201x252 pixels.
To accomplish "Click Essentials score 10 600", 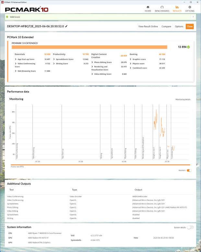I will tap(47, 54).
